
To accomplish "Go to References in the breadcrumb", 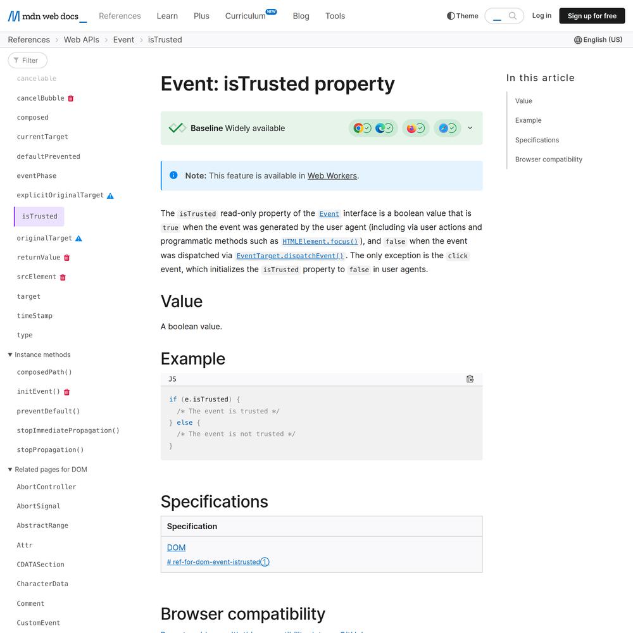I will [x=29, y=40].
